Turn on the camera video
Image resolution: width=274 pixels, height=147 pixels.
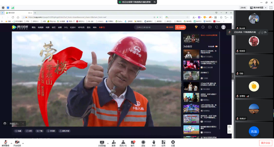(x=17, y=142)
